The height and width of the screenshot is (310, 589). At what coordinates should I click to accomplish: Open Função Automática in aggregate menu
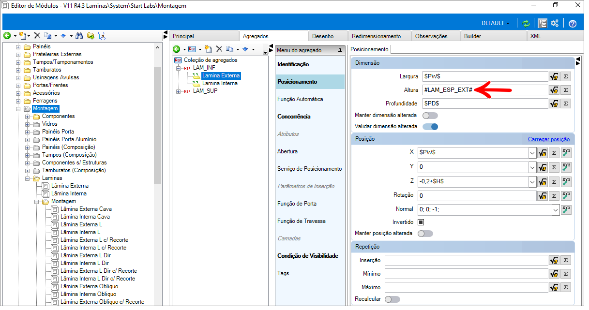point(300,99)
